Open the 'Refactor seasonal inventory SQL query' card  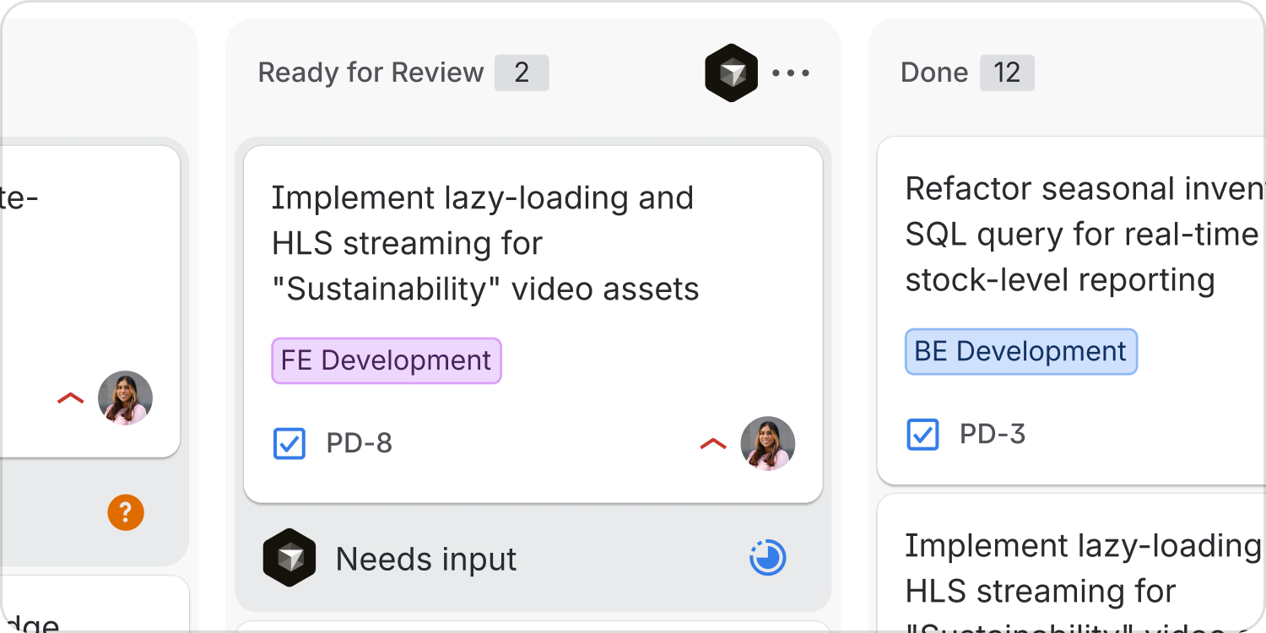click(1072, 311)
